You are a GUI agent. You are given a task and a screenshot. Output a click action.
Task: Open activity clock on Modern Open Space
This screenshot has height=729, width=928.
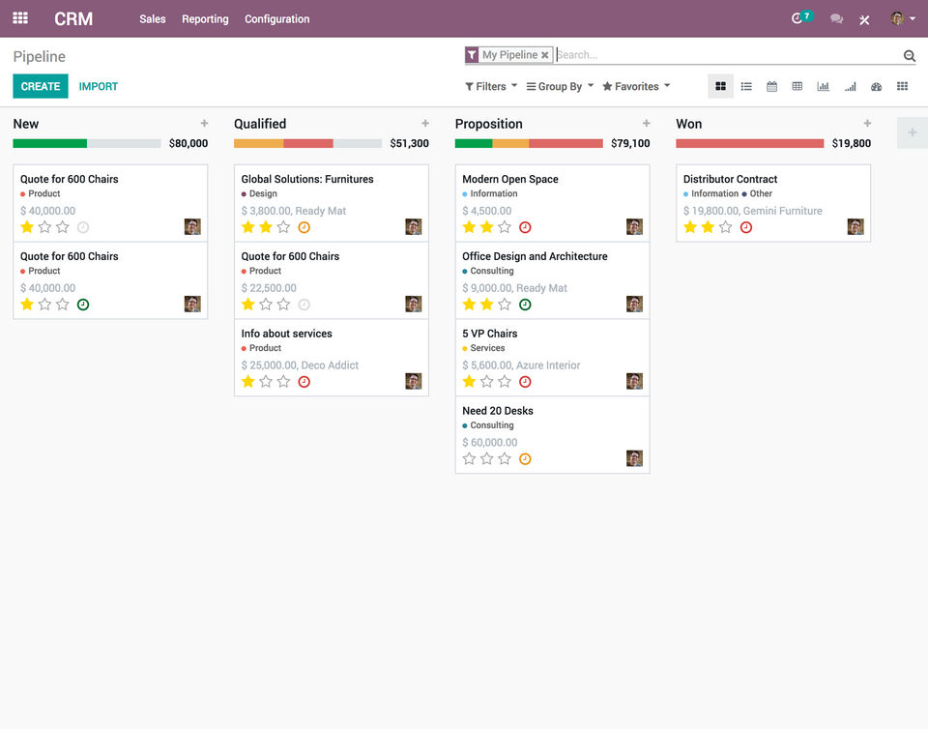click(x=525, y=227)
